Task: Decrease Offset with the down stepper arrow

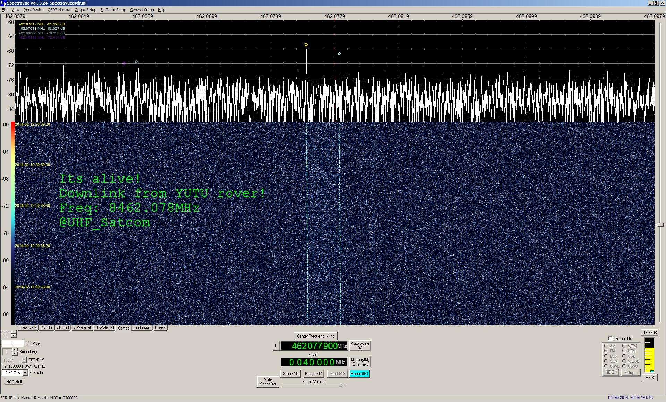Action: 14,336
